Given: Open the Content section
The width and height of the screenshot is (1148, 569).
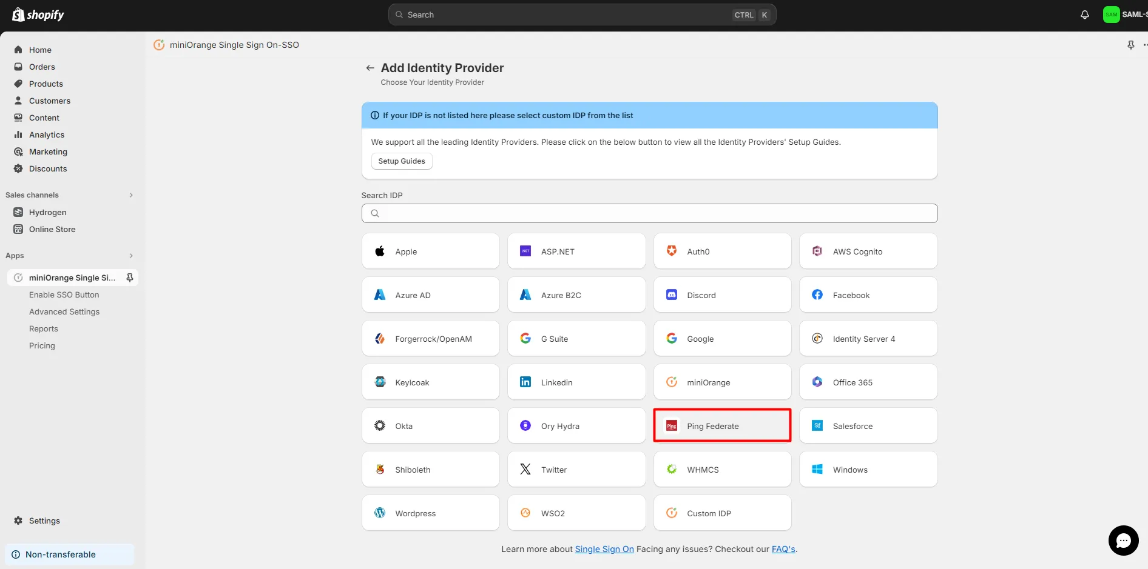Looking at the screenshot, I should [73, 118].
